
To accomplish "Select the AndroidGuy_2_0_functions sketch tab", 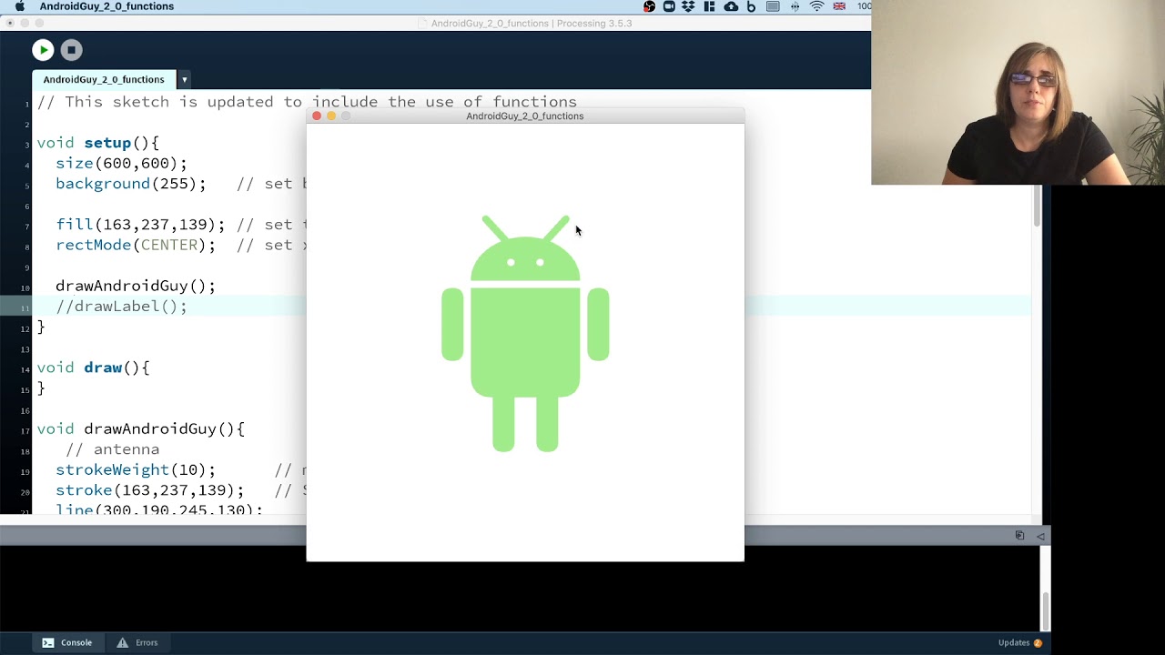I will point(104,79).
